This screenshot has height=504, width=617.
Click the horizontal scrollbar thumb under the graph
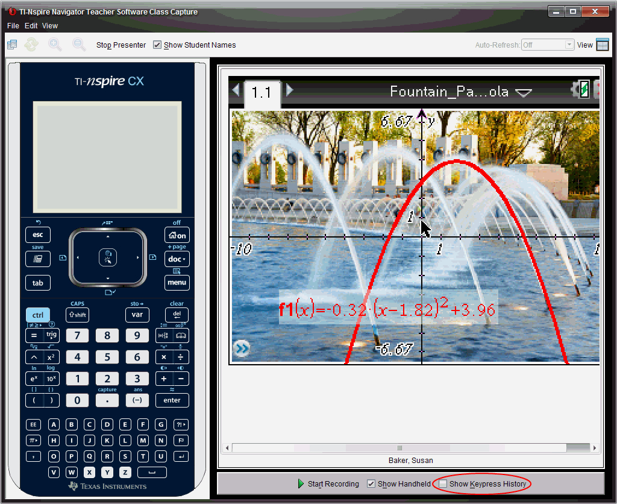point(399,448)
